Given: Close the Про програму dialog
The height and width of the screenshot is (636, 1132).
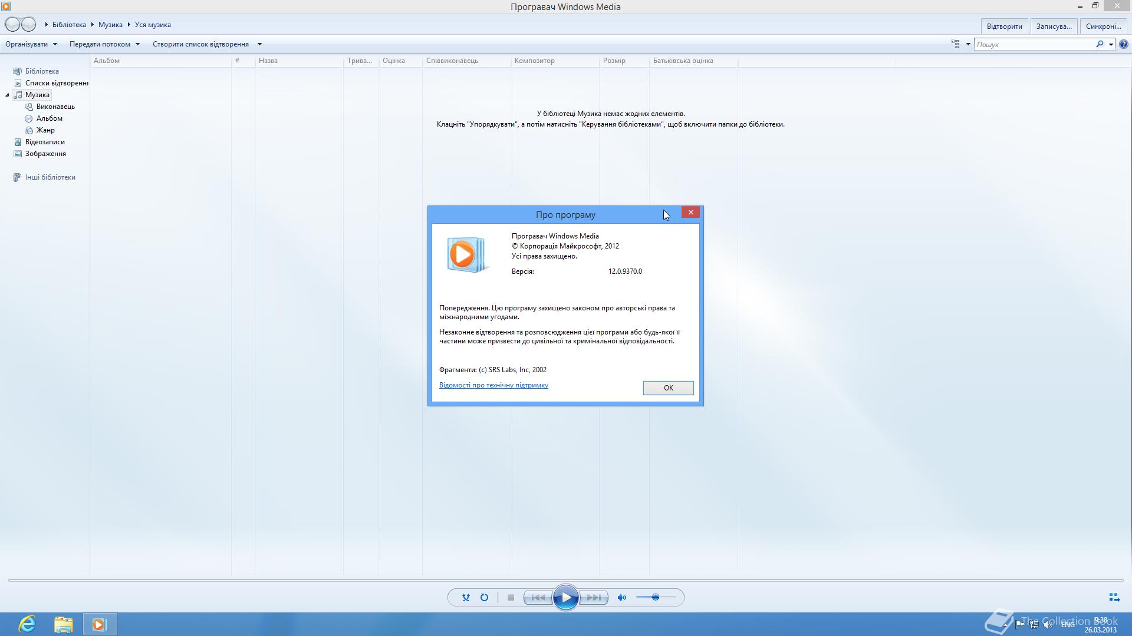Looking at the screenshot, I should coord(690,212).
